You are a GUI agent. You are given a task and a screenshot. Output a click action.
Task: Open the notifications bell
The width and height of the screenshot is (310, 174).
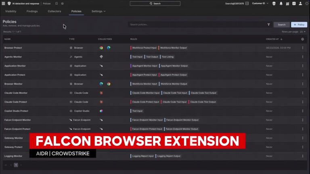click(281, 4)
